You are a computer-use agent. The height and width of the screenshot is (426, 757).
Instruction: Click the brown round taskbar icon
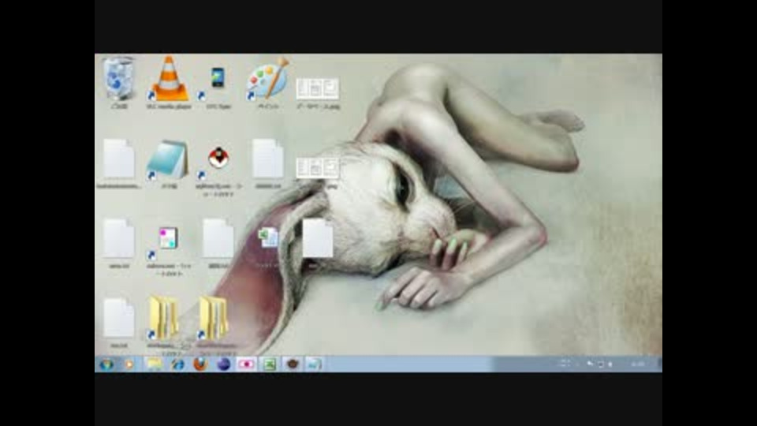292,364
